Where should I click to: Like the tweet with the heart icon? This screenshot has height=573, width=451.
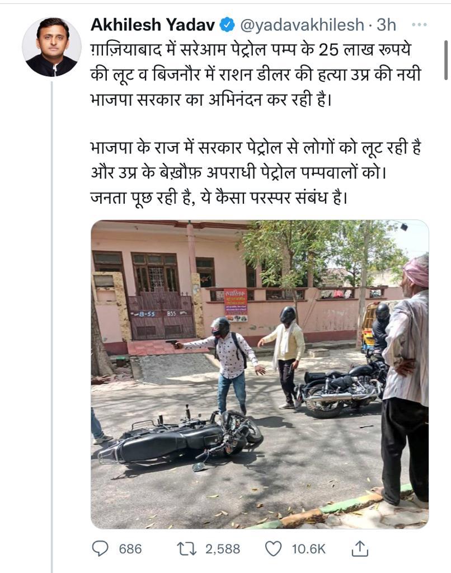pos(273,549)
